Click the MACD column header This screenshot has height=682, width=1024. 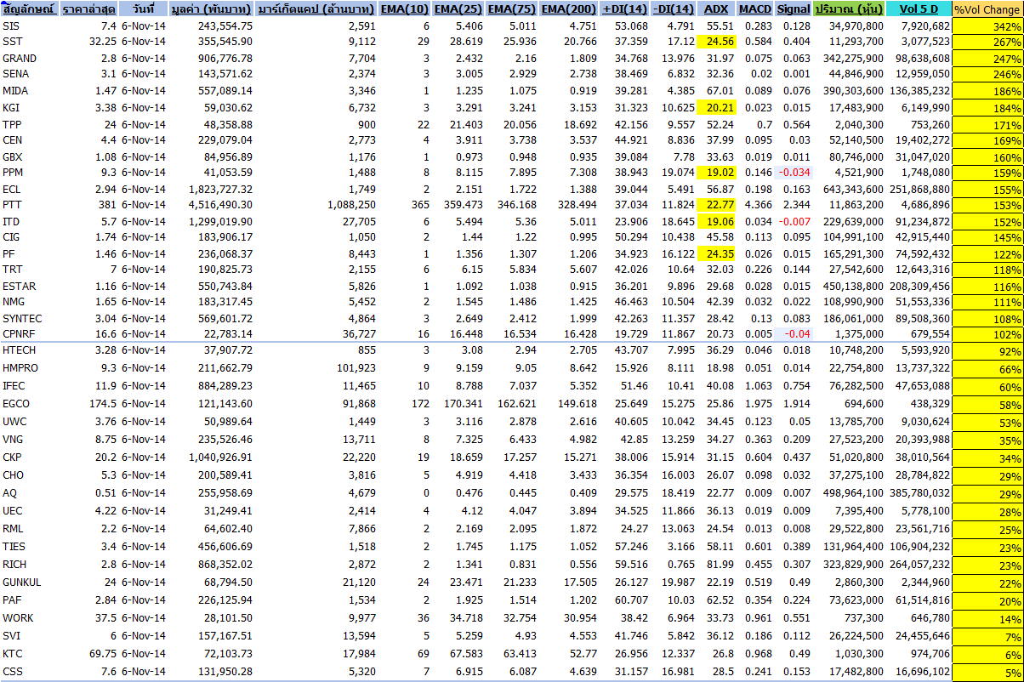click(755, 9)
